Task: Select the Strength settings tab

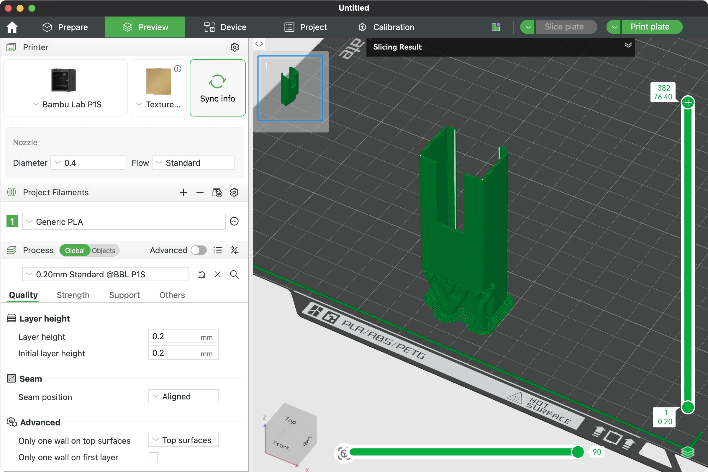Action: click(x=73, y=295)
